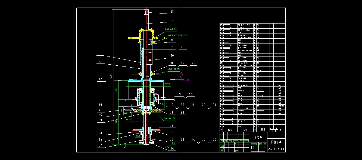The width and height of the screenshot is (362, 160).
Task: Select the Ø400 diameter dimension
Action: (x=129, y=119)
